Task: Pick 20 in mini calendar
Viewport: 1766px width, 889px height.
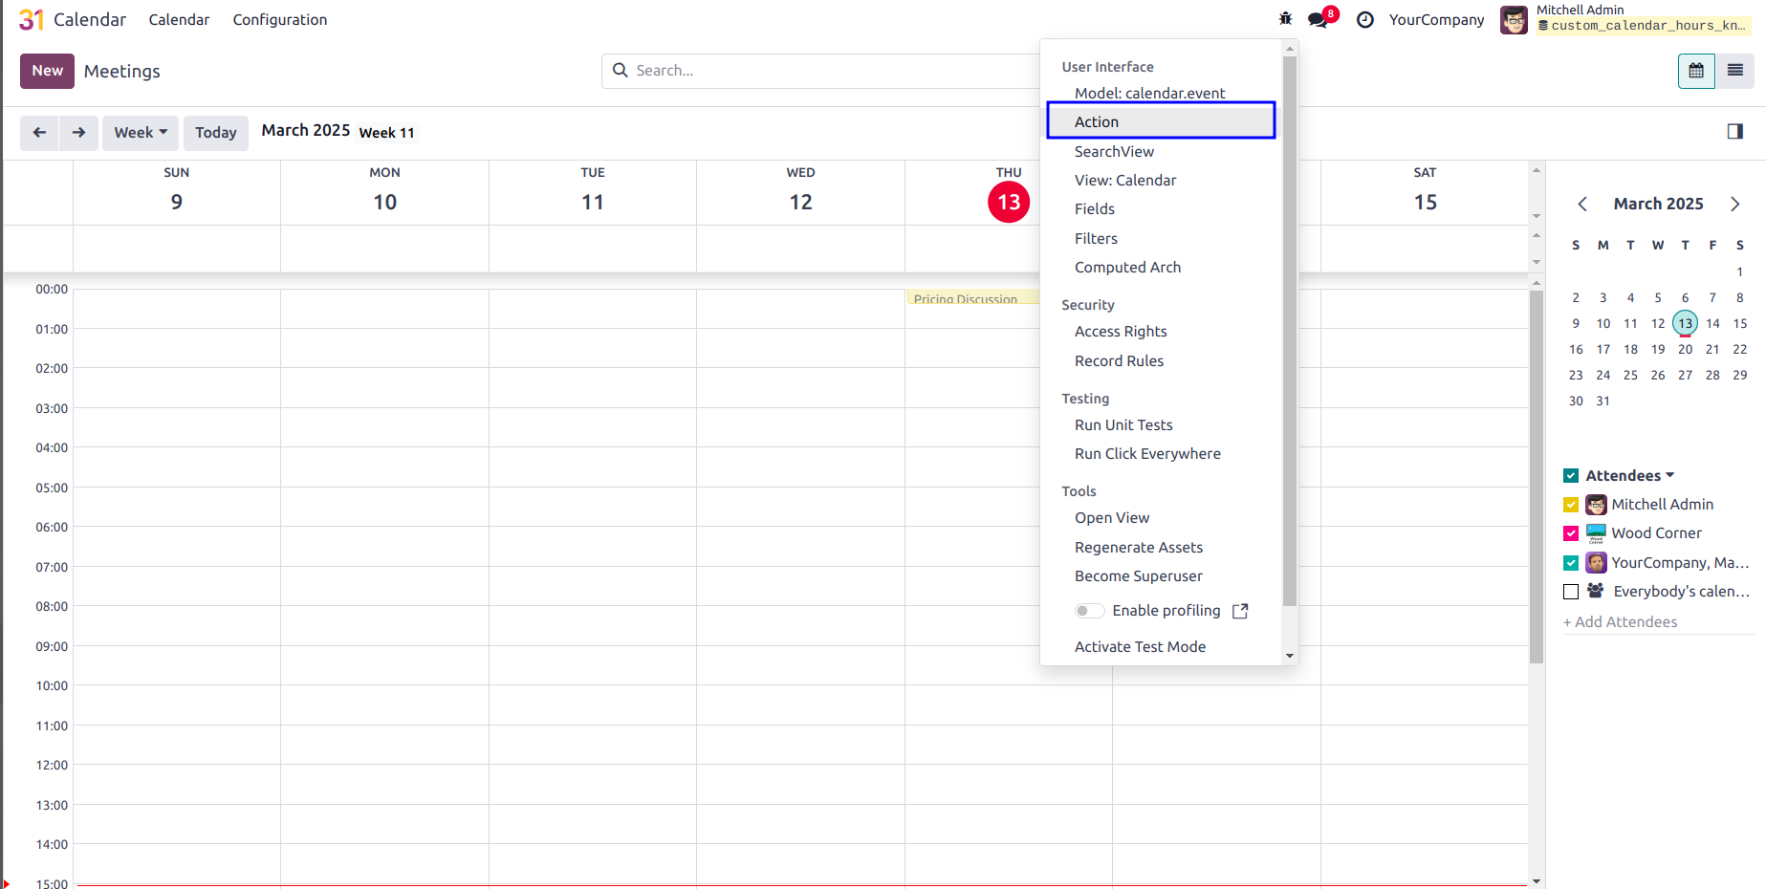Action: 1685,349
